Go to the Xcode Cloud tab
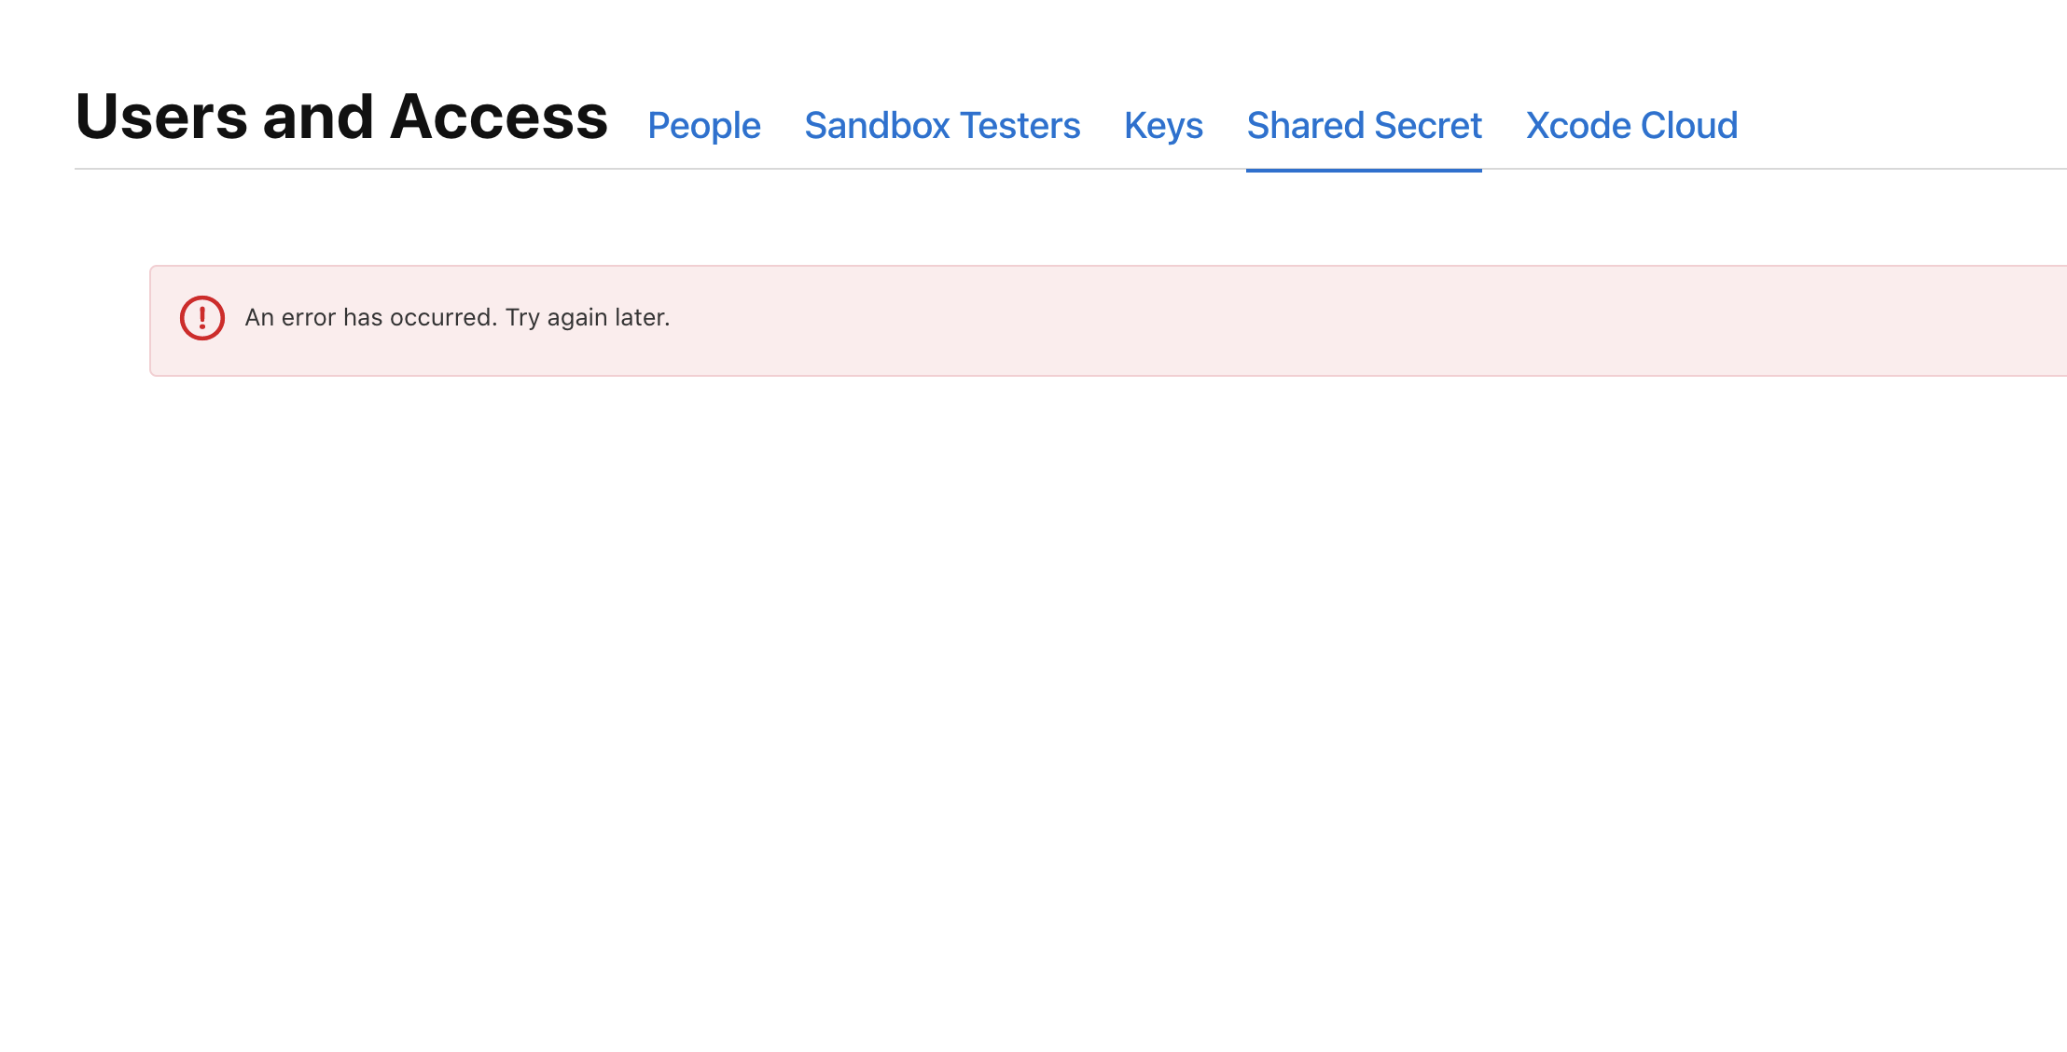 click(1631, 125)
